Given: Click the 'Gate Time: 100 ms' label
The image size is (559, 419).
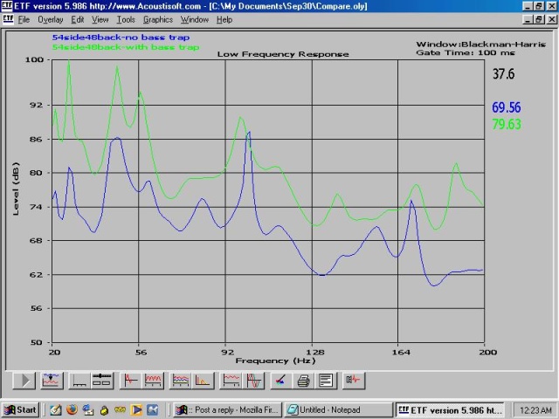Looking at the screenshot, I should pos(466,52).
